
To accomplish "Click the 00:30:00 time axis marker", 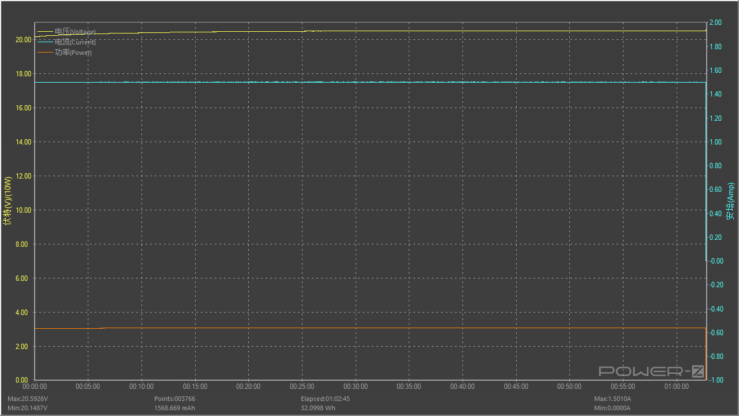I will [x=355, y=387].
